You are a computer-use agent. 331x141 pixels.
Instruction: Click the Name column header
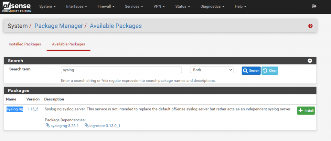(x=11, y=99)
